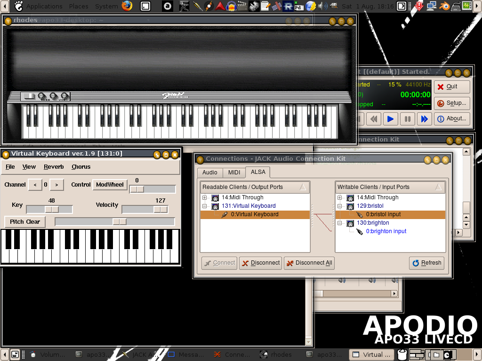
Task: Open the Chorus menu
Action: point(81,167)
